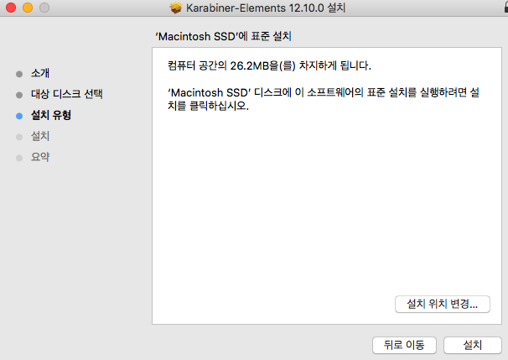Click the gray bullet beside 소개
The width and height of the screenshot is (508, 360).
click(x=19, y=74)
